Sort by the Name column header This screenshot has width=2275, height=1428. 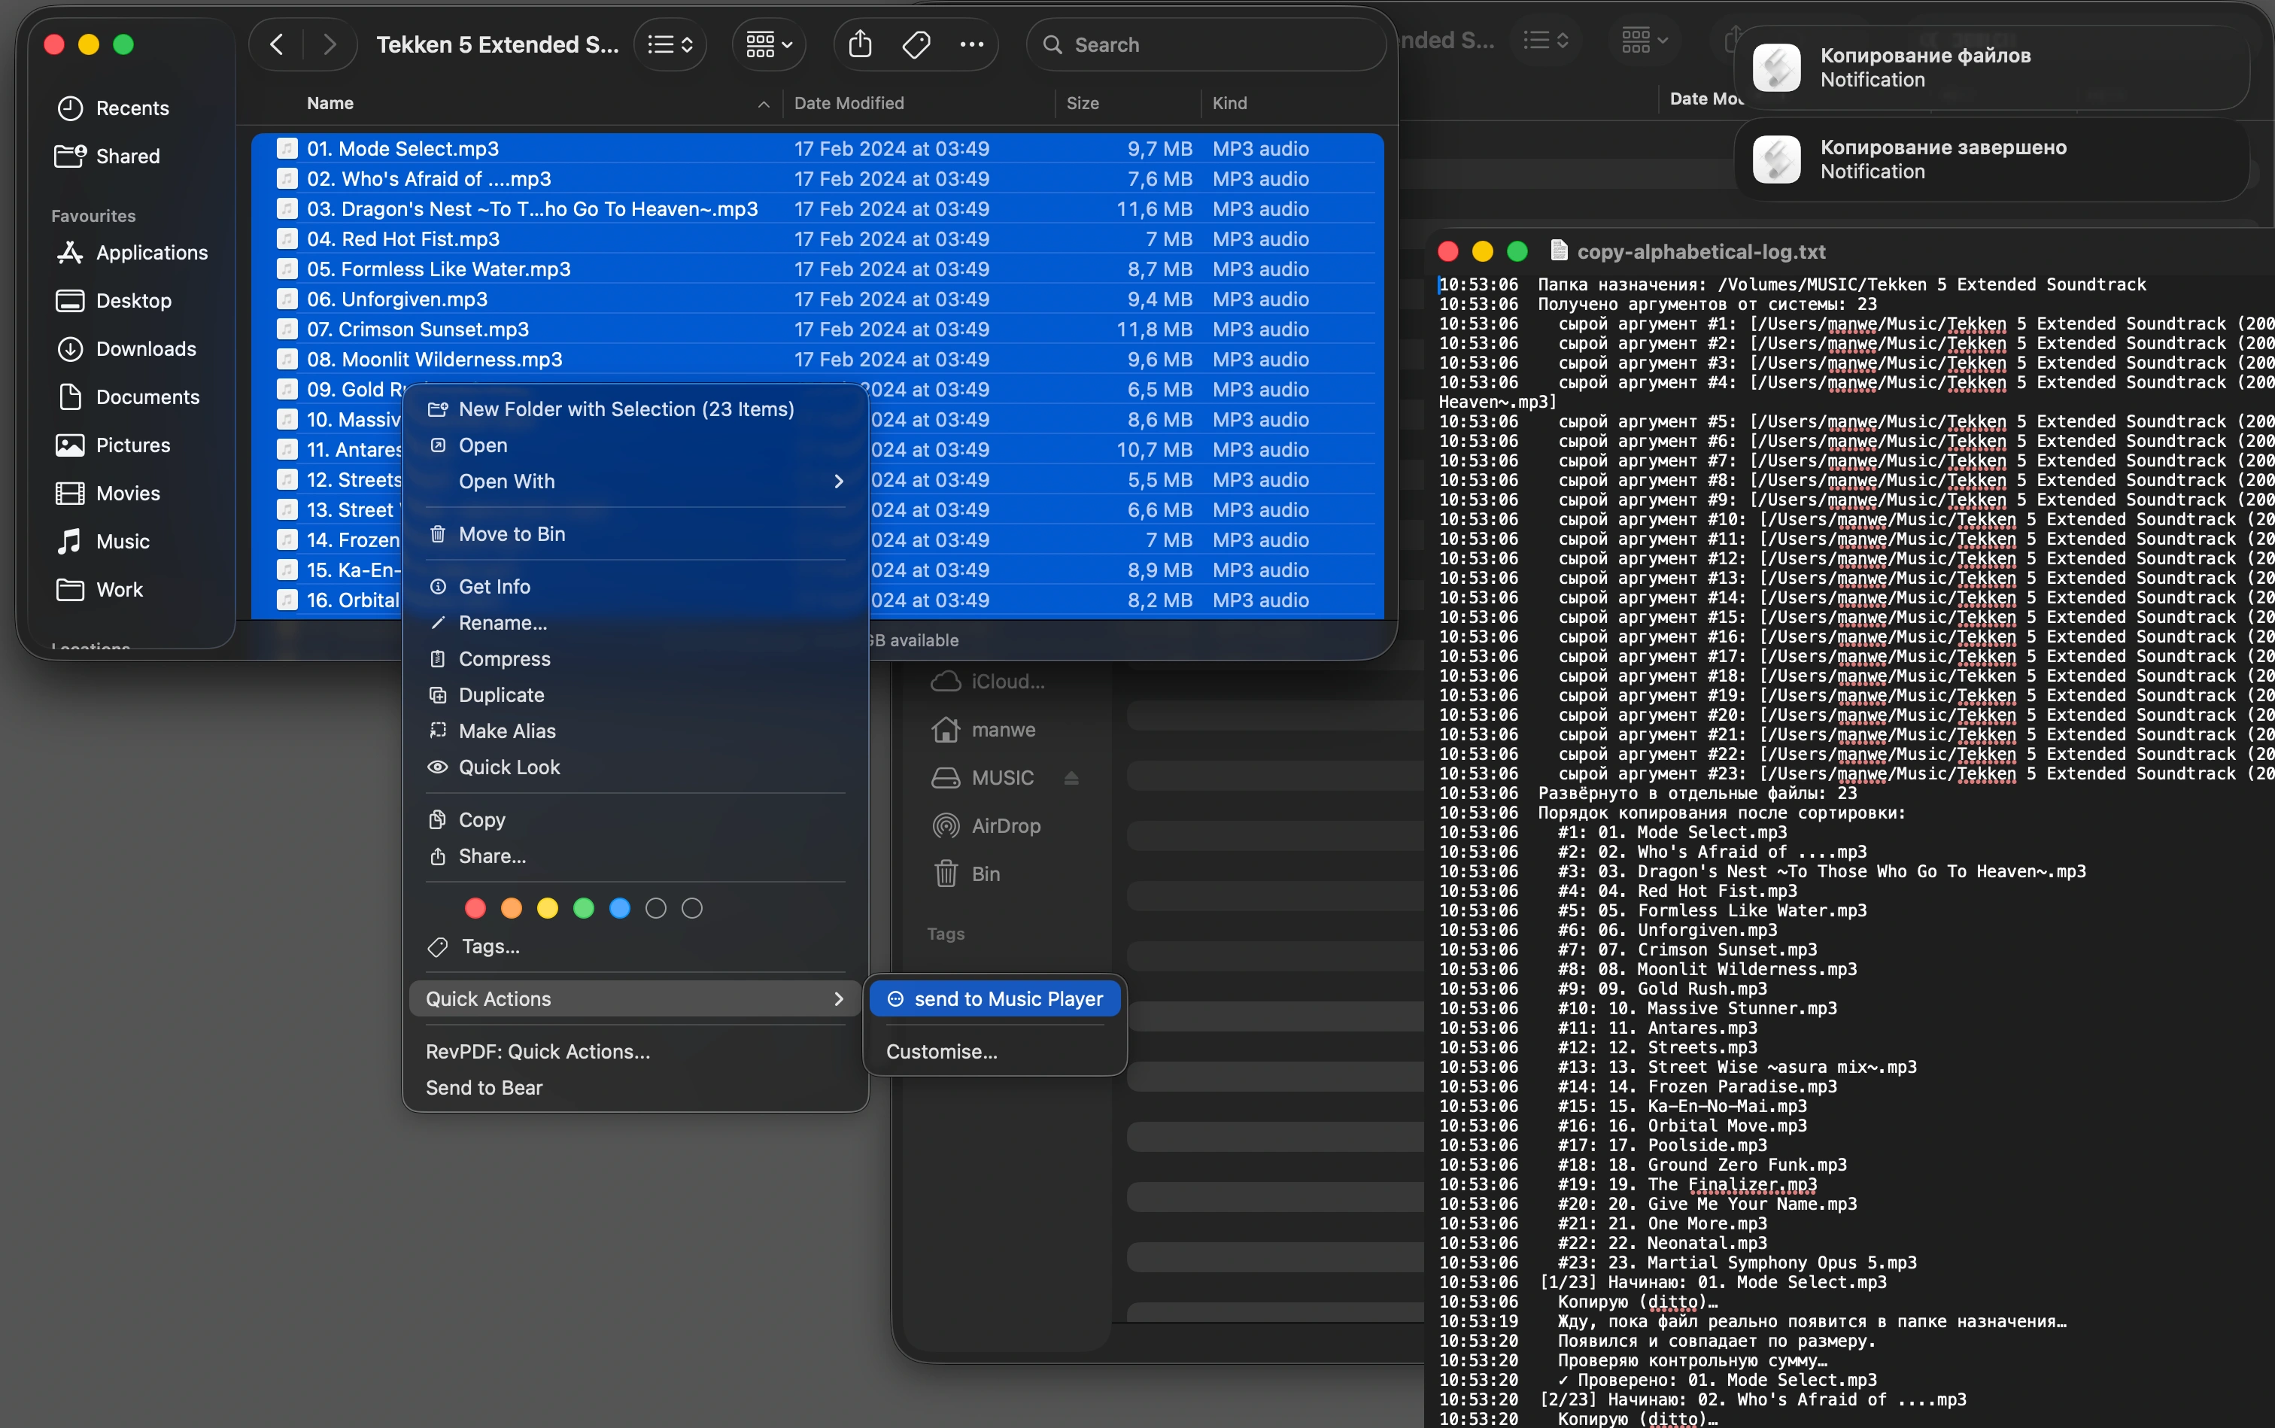(x=330, y=103)
